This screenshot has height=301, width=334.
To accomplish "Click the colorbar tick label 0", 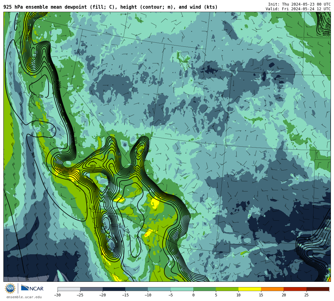I will click(193, 295).
